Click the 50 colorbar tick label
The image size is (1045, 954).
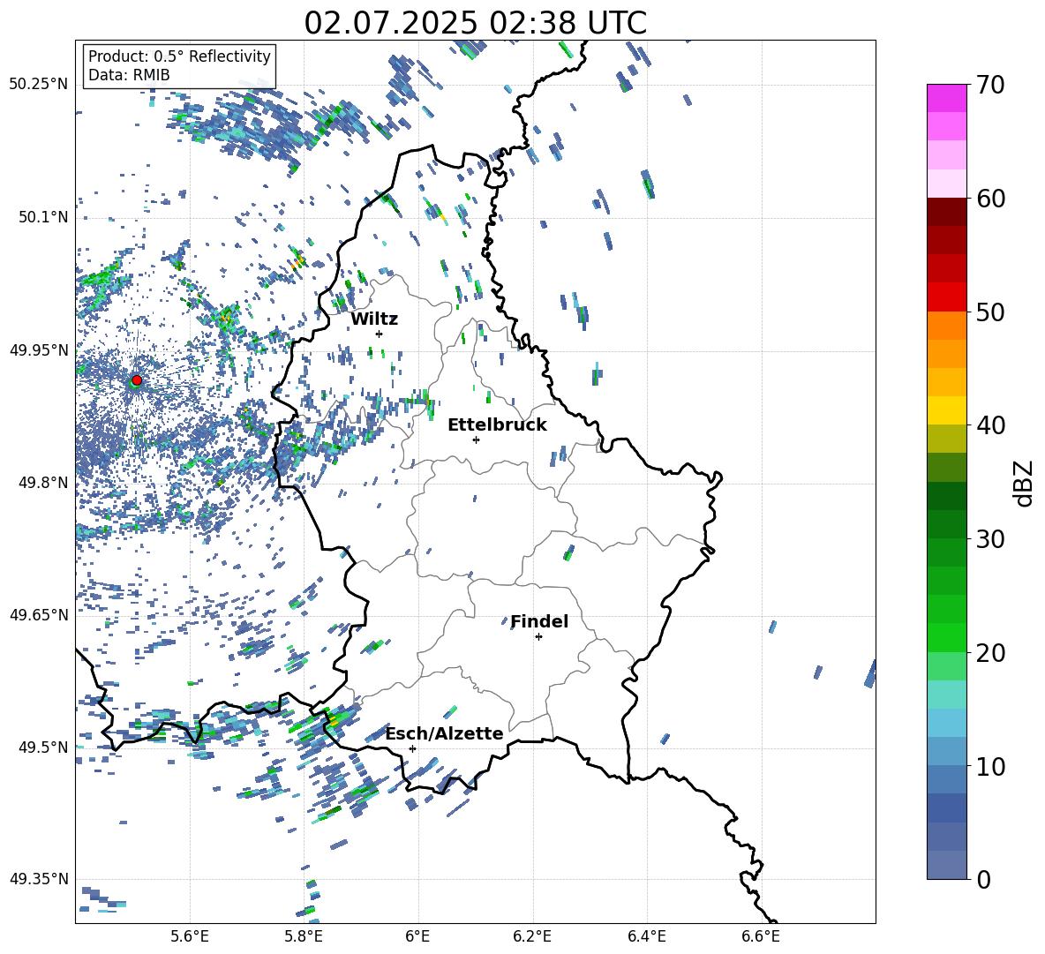coord(990,312)
